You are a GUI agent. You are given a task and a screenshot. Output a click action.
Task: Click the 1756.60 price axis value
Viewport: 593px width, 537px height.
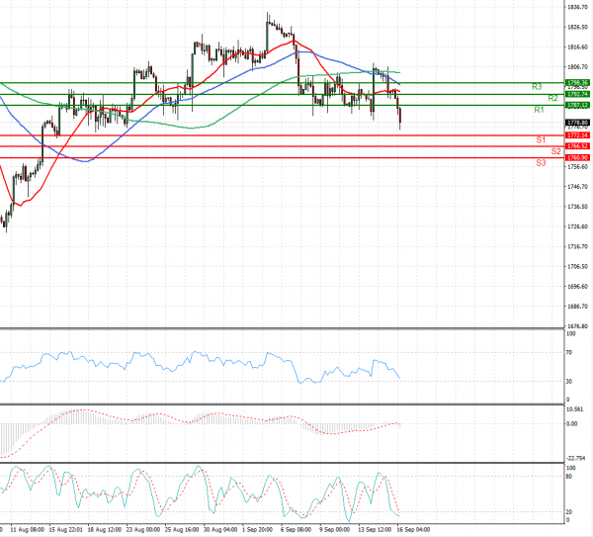point(577,166)
